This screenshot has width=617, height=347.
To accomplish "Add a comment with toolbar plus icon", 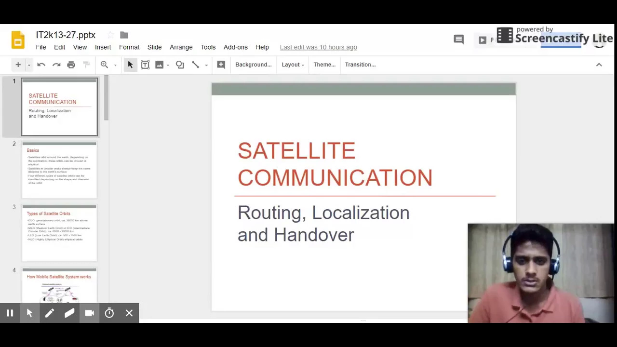I will pos(221,65).
